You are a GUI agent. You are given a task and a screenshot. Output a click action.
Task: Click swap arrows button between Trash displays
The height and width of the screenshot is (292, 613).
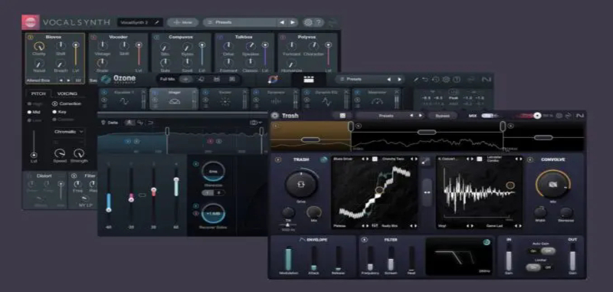pos(427,192)
